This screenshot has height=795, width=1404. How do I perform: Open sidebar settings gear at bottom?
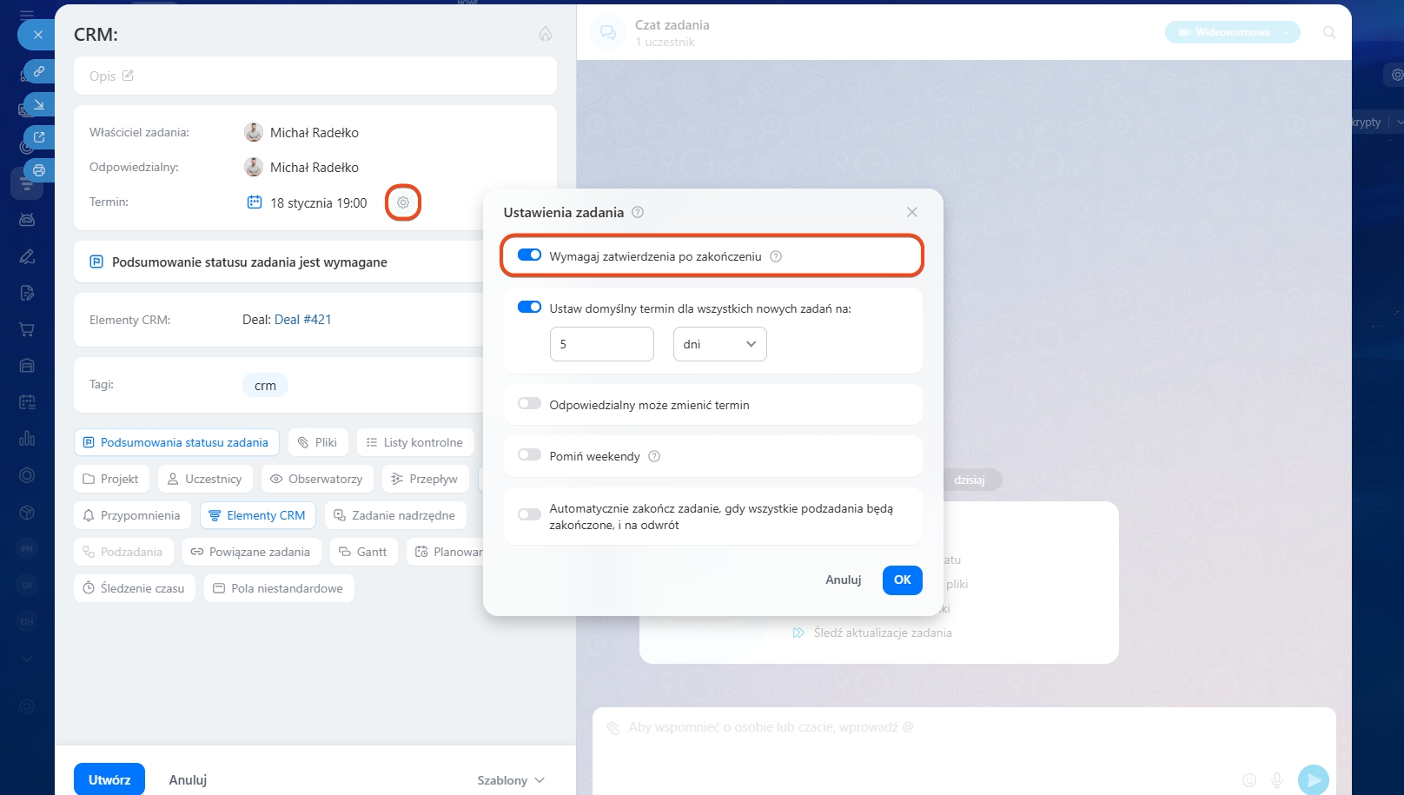click(27, 706)
